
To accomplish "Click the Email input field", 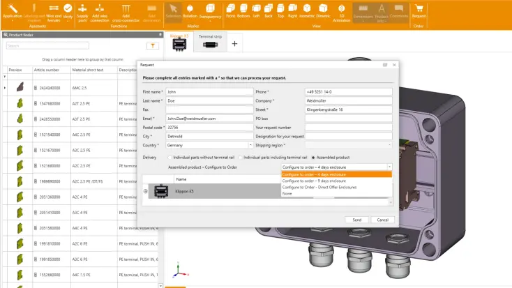I will pyautogui.click(x=209, y=119).
